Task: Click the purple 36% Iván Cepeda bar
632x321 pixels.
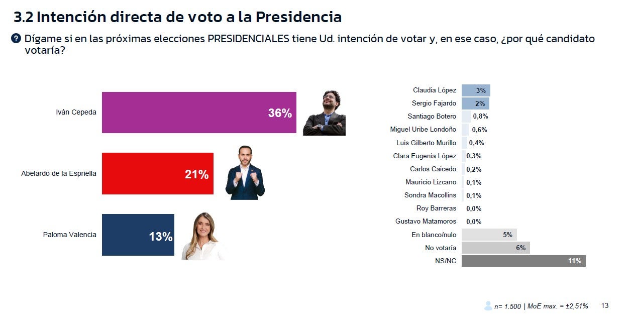Action: (x=199, y=113)
